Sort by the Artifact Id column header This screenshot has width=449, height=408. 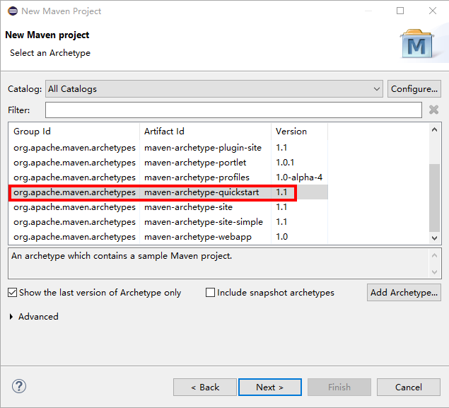205,131
